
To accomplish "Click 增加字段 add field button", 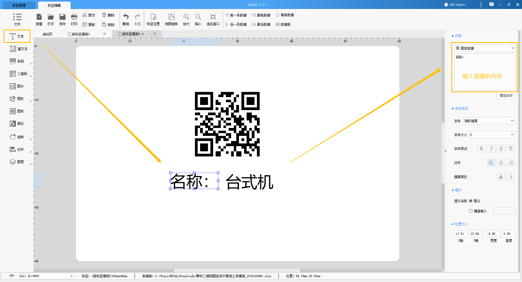I will coord(506,95).
